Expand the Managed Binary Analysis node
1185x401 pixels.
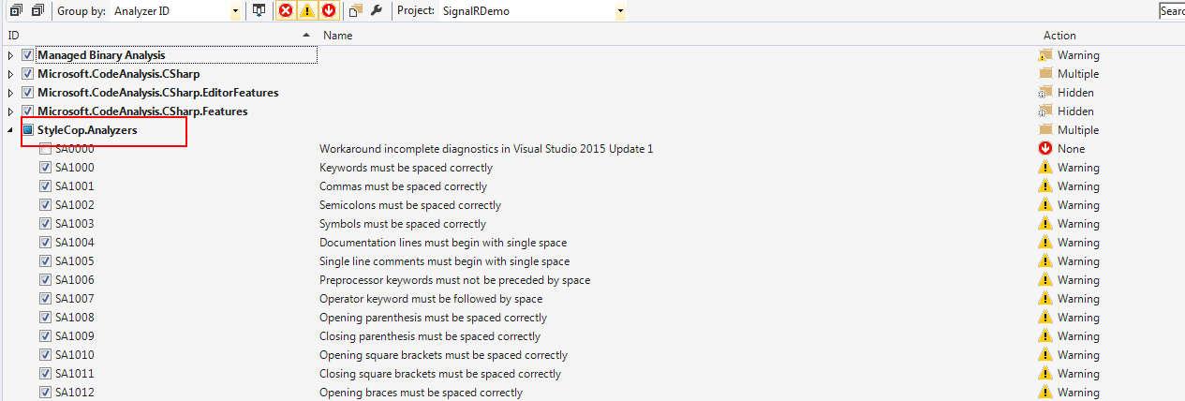tap(11, 55)
